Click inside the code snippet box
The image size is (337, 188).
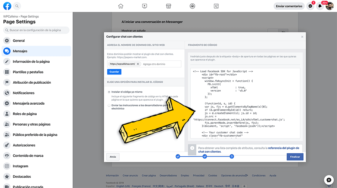(x=245, y=103)
